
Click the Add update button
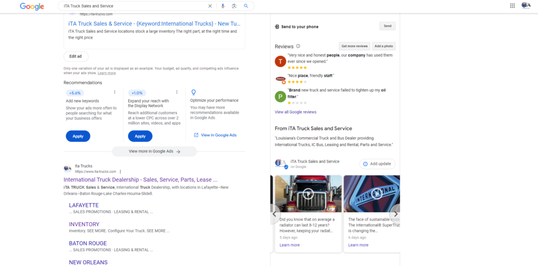[377, 163]
